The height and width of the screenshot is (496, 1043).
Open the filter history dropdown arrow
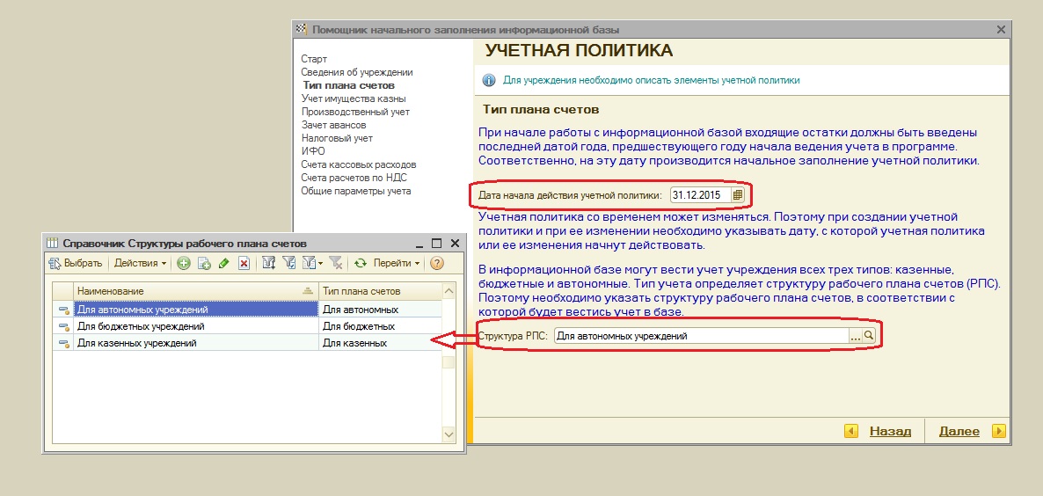point(320,264)
